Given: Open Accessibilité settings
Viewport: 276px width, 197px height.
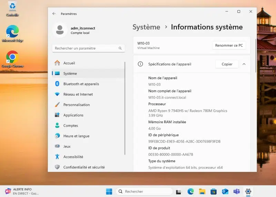Looking at the screenshot, I should tap(73, 157).
